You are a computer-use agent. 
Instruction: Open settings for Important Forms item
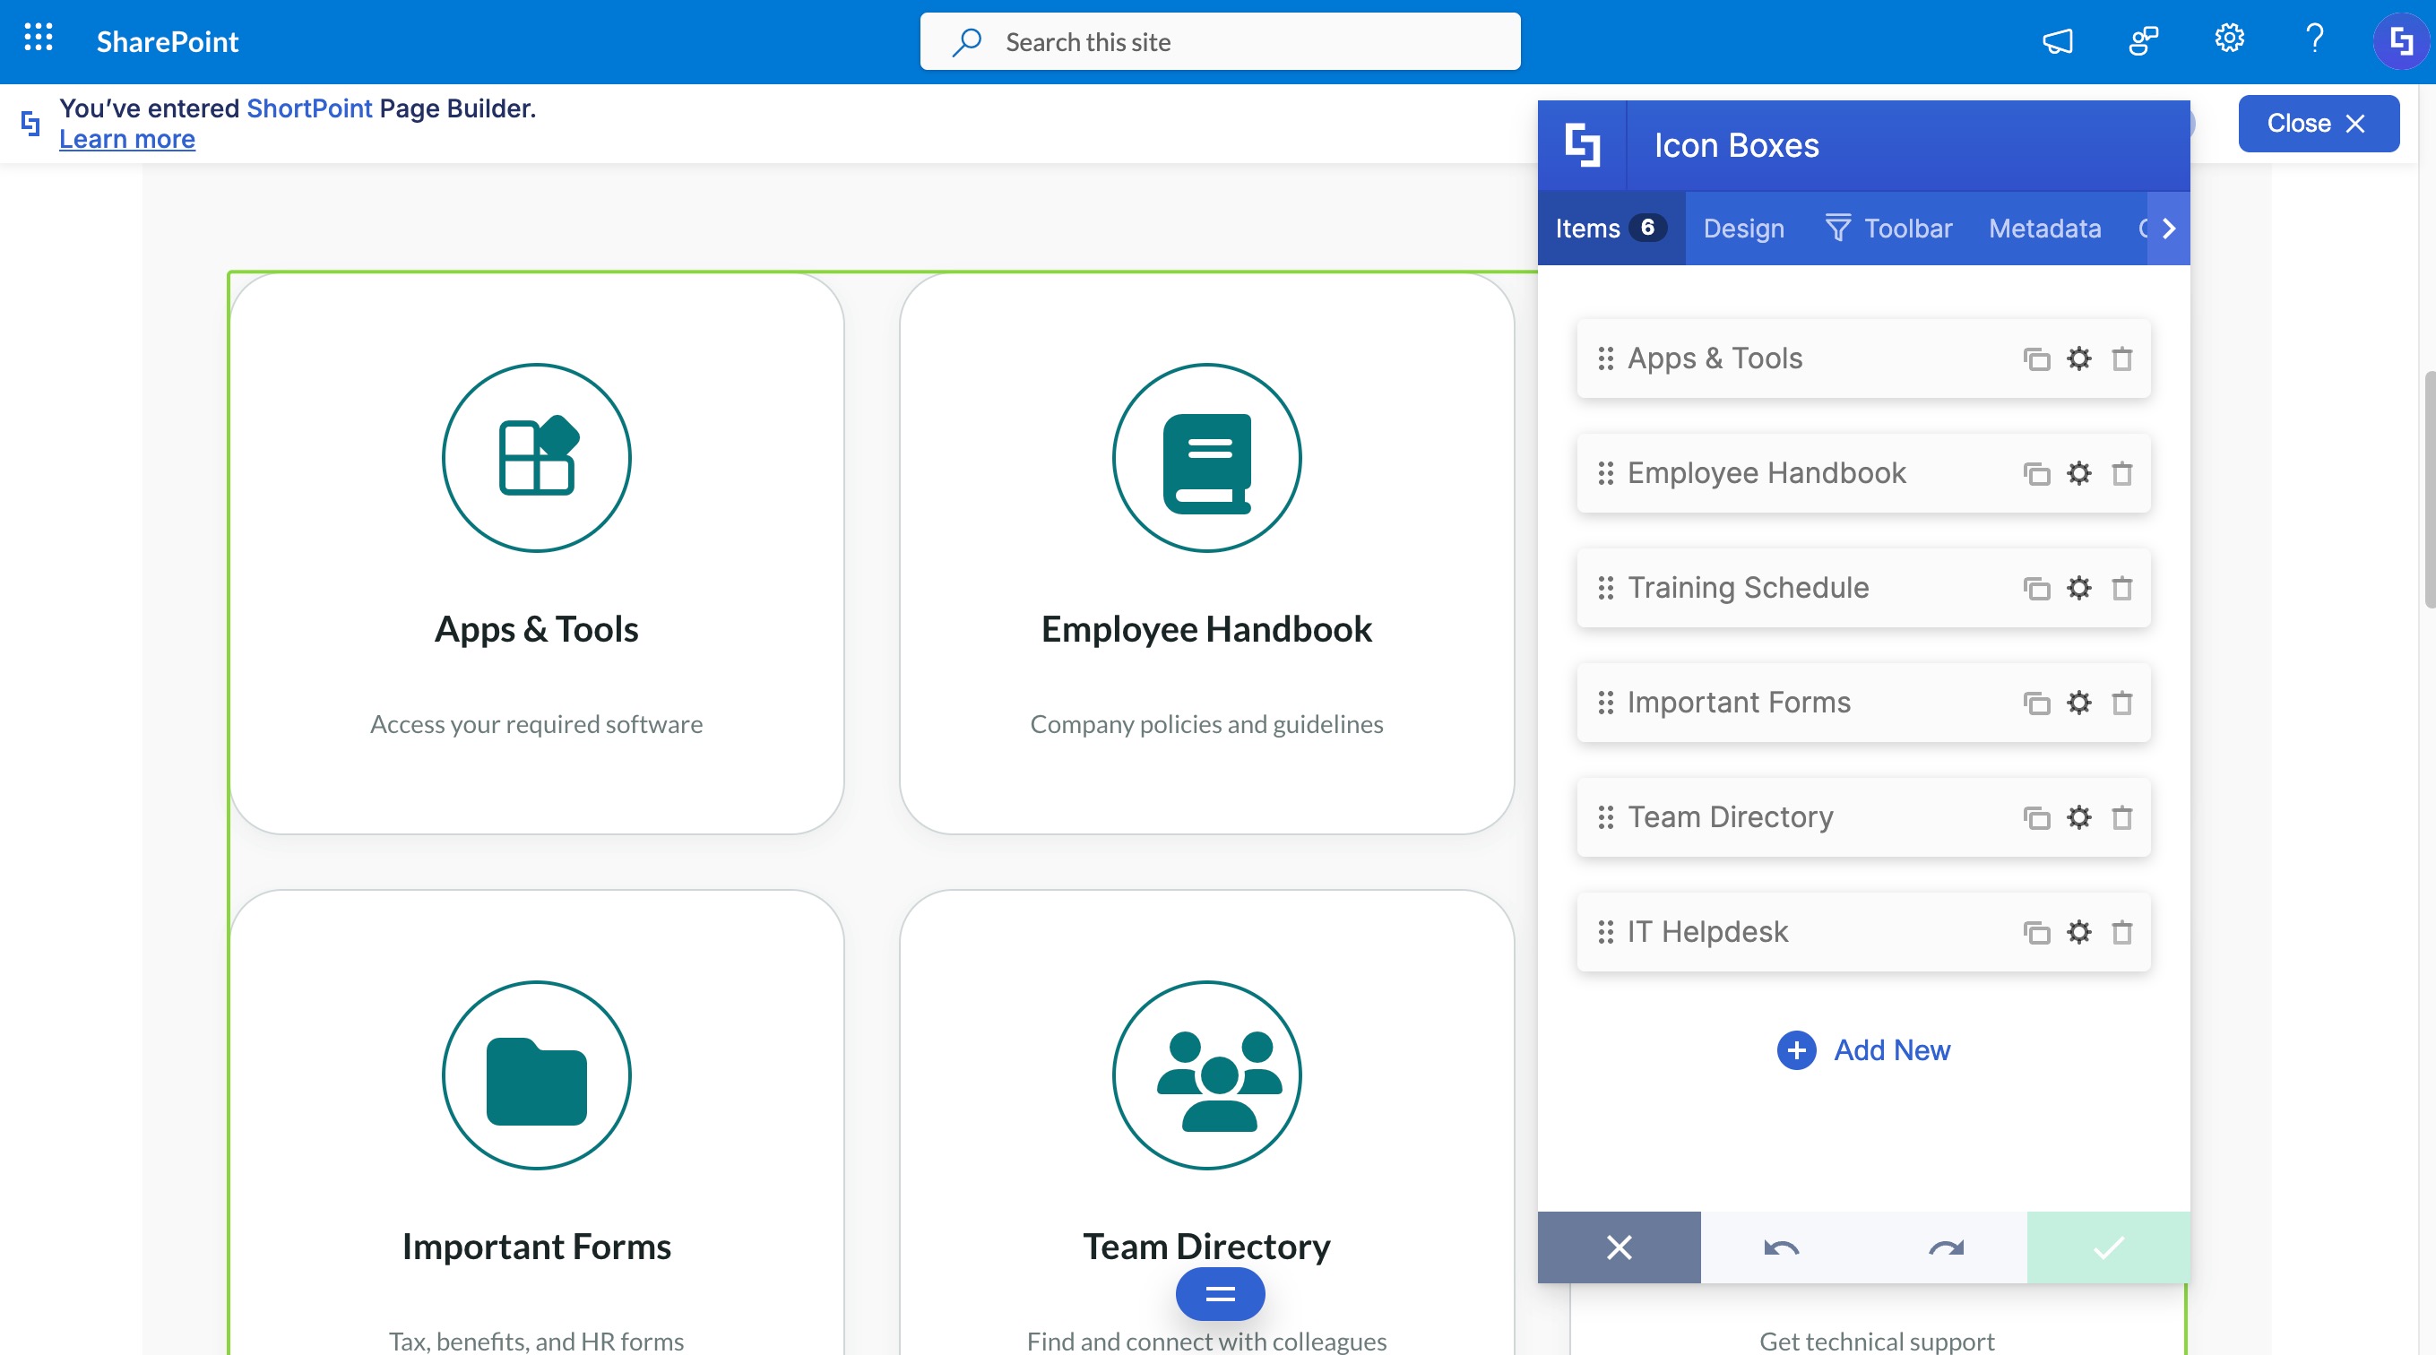point(2078,703)
